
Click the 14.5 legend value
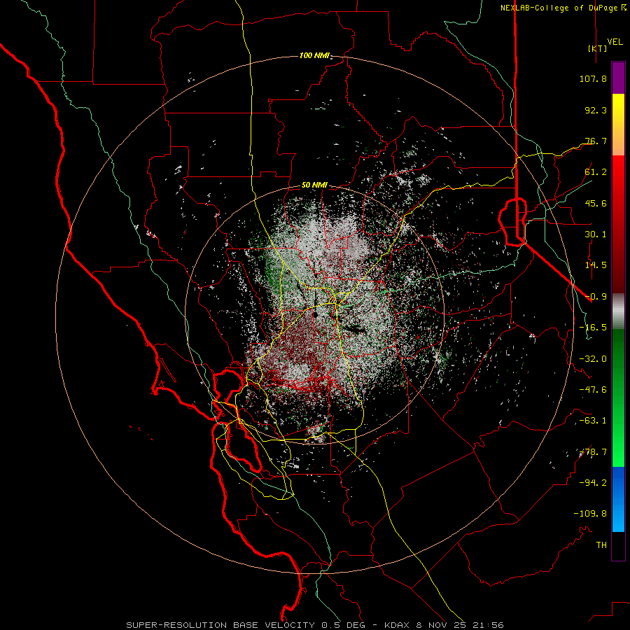(596, 265)
